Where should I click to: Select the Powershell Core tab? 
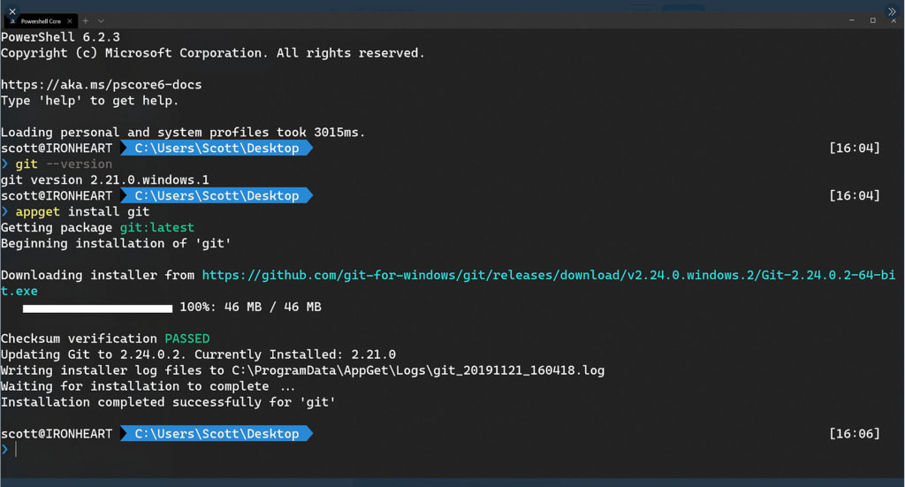coord(41,21)
